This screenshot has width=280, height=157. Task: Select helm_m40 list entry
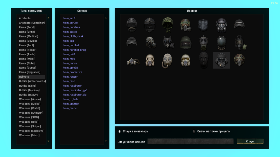69,54
